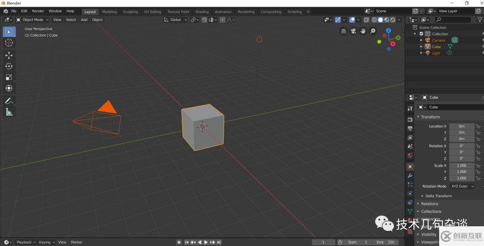Toggle the Collection checkbox in the outliner
Image resolution: width=484 pixels, height=246 pixels.
click(421, 34)
